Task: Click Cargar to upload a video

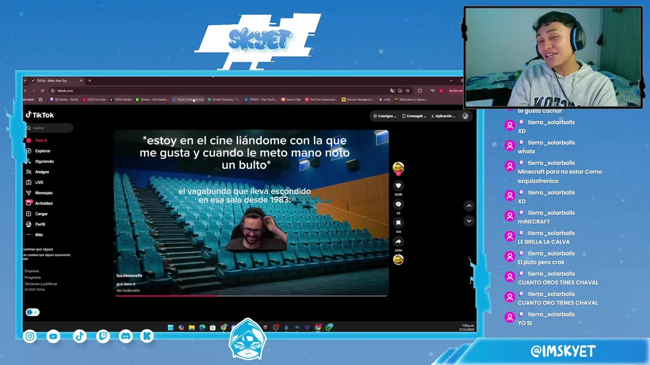Action: click(x=37, y=214)
